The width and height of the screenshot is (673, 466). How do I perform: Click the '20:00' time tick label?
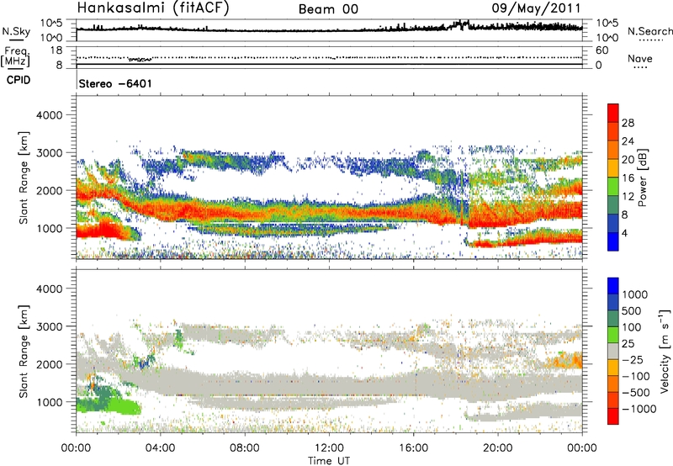[x=497, y=448]
